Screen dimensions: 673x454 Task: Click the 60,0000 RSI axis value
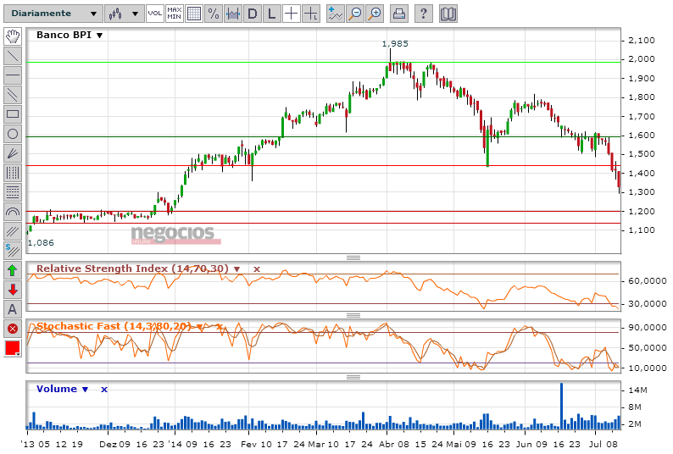point(648,281)
